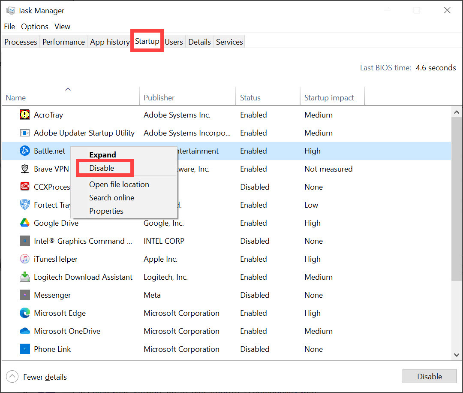
Task: Click the AcroTray application icon
Action: coord(24,115)
